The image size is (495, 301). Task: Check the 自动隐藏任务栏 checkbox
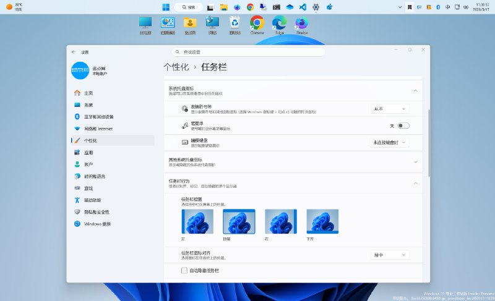point(184,271)
